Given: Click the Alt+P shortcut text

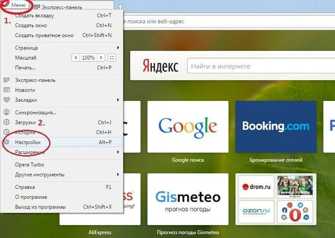Looking at the screenshot, I should click(105, 142).
